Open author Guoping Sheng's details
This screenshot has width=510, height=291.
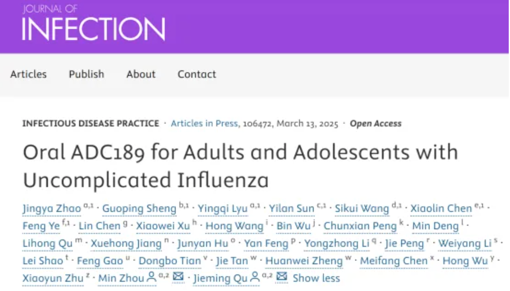(139, 208)
